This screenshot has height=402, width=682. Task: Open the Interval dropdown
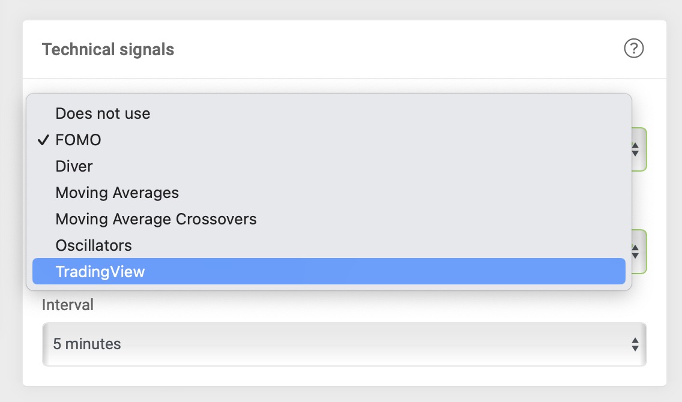pos(345,344)
